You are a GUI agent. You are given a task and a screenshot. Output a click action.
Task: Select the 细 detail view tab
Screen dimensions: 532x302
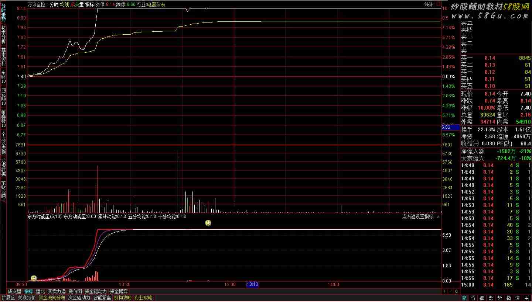482,298
